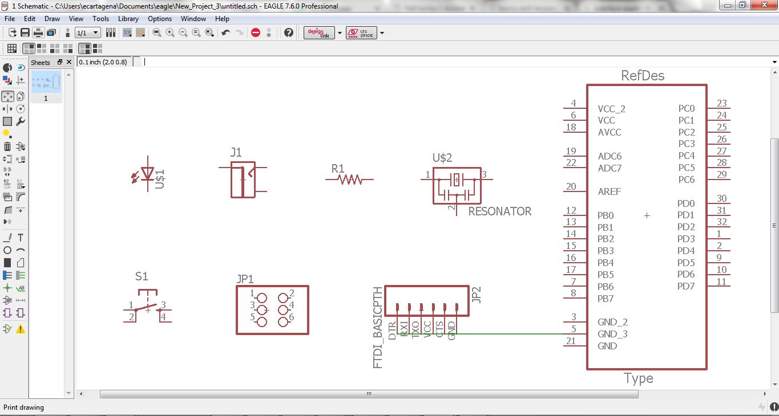Image resolution: width=779 pixels, height=416 pixels.
Task: Select the Copy tool
Action: click(x=21, y=96)
